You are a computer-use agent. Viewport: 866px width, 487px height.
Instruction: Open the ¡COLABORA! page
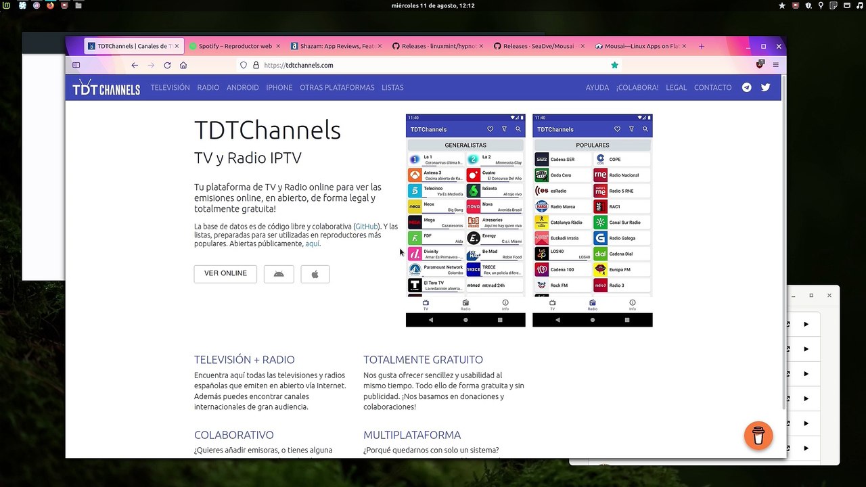point(637,87)
